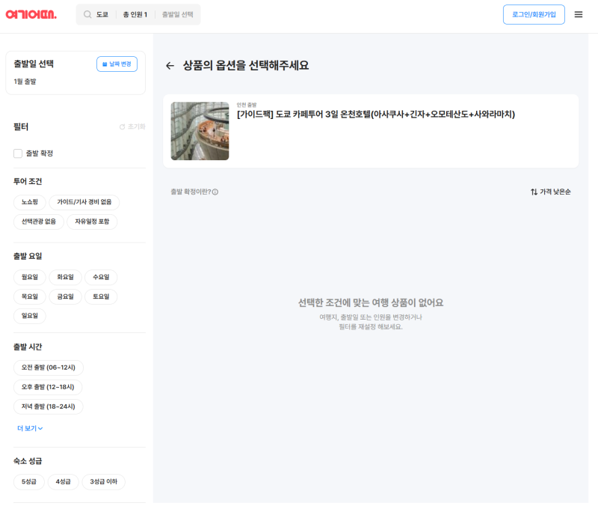Expand 더 보기 under departure times
This screenshot has height=512, width=598.
click(x=30, y=428)
